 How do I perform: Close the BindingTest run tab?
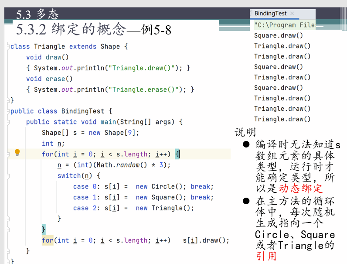coord(292,14)
